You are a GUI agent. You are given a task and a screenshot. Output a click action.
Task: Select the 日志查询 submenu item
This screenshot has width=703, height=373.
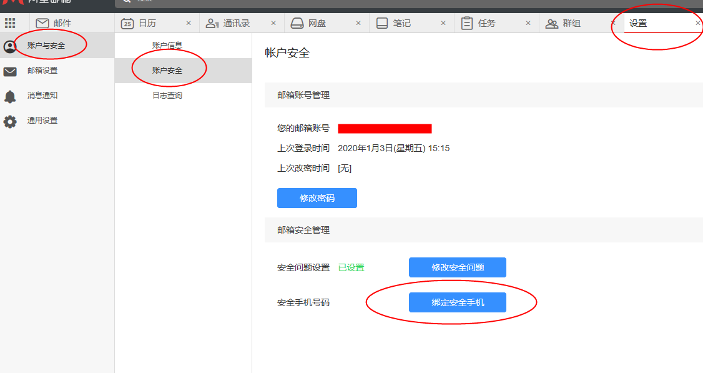pos(167,96)
